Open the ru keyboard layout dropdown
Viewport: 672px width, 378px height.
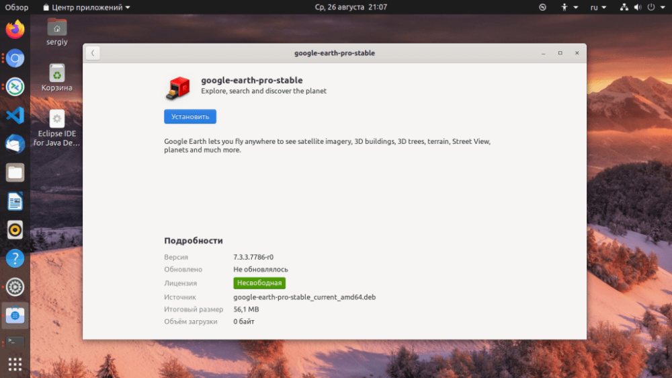click(x=598, y=7)
